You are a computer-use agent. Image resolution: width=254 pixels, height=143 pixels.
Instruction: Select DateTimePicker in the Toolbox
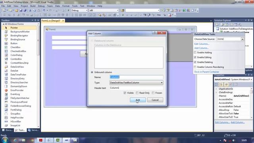(18, 75)
